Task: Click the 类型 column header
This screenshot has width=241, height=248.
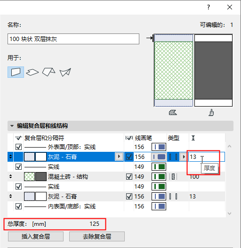Action: click(174, 138)
